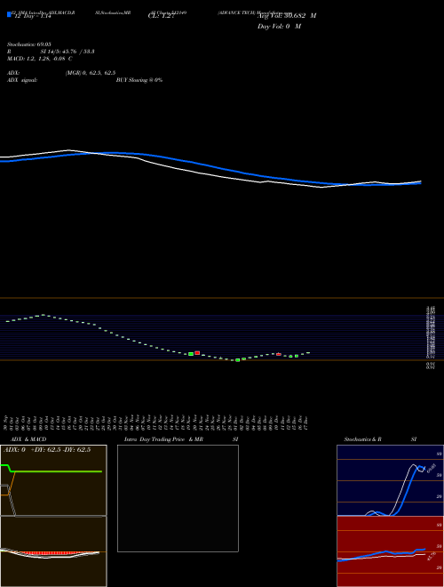This screenshot has width=444, height=587.
Task: Click the 'Day Vol: 0 M' text
Action: click(x=279, y=27)
